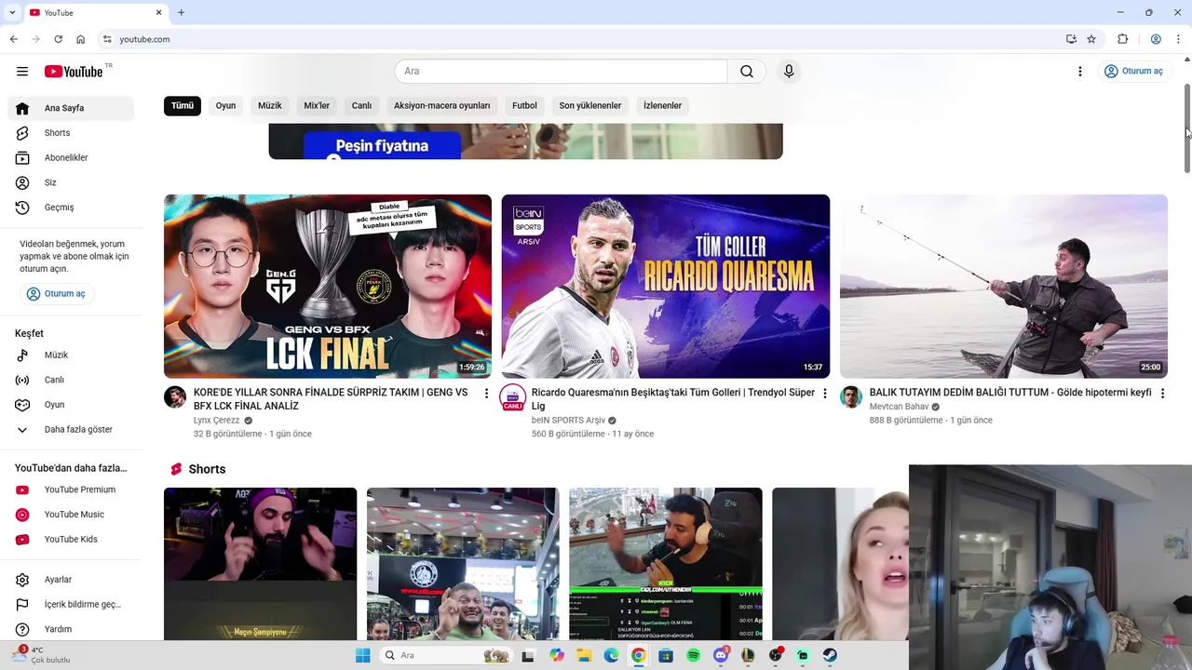1192x670 pixels.
Task: Click Oturum aç button in header
Action: point(1133,72)
